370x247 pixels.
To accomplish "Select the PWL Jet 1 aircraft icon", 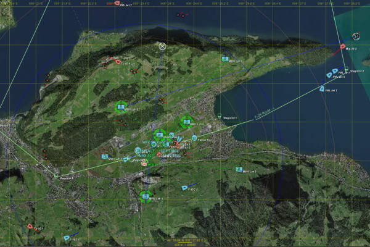I will 335,71.
